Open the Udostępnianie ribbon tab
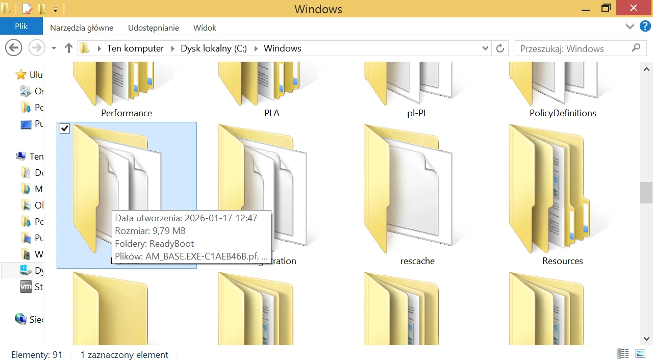This screenshot has height=363, width=653. click(x=154, y=28)
